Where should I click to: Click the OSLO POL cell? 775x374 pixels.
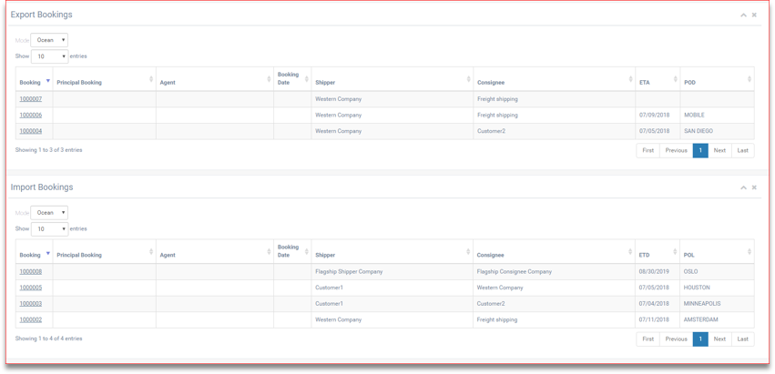tap(718, 272)
